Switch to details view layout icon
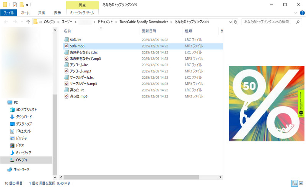306x187 pixels. pos(295,183)
